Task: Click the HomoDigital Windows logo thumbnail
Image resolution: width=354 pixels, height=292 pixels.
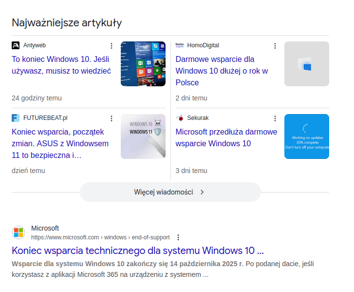Action: 307,64
